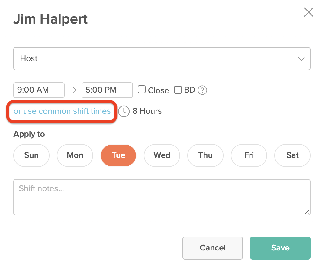Deselect the highlighted Tue day
The height and width of the screenshot is (265, 322).
pyautogui.click(x=118, y=155)
